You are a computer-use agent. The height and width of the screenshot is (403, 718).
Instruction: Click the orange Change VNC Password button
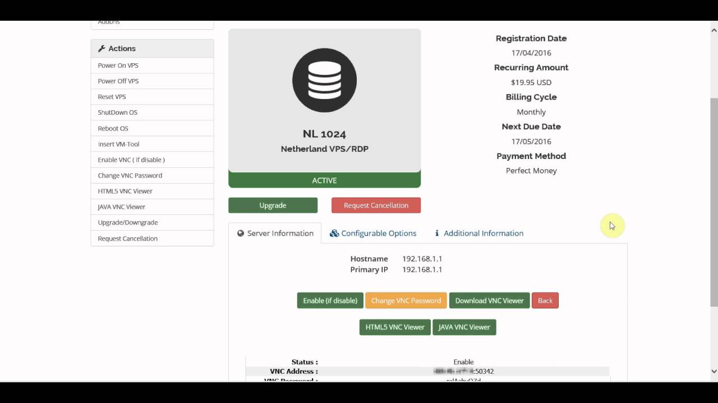(x=406, y=301)
